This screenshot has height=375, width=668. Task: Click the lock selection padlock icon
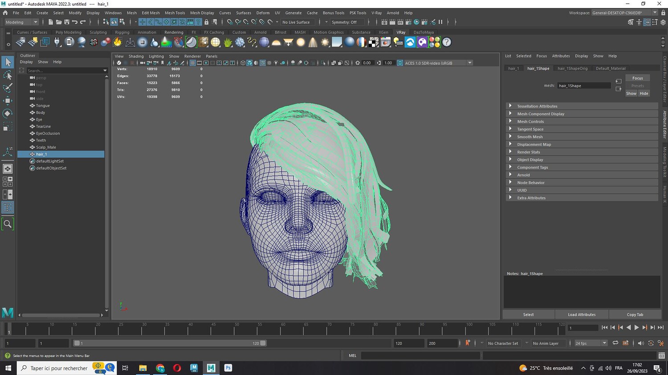206,22
